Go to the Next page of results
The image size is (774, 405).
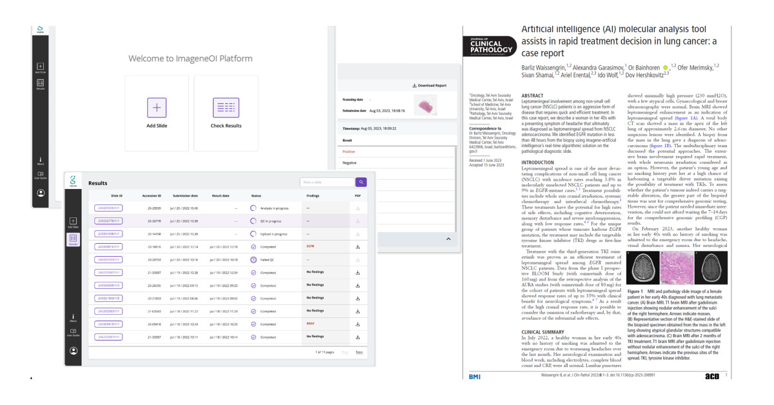pos(360,351)
